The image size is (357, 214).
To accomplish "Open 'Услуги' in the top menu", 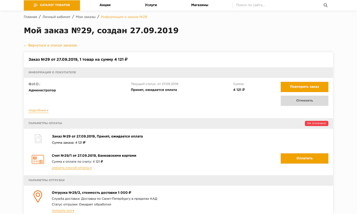I will (150, 5).
